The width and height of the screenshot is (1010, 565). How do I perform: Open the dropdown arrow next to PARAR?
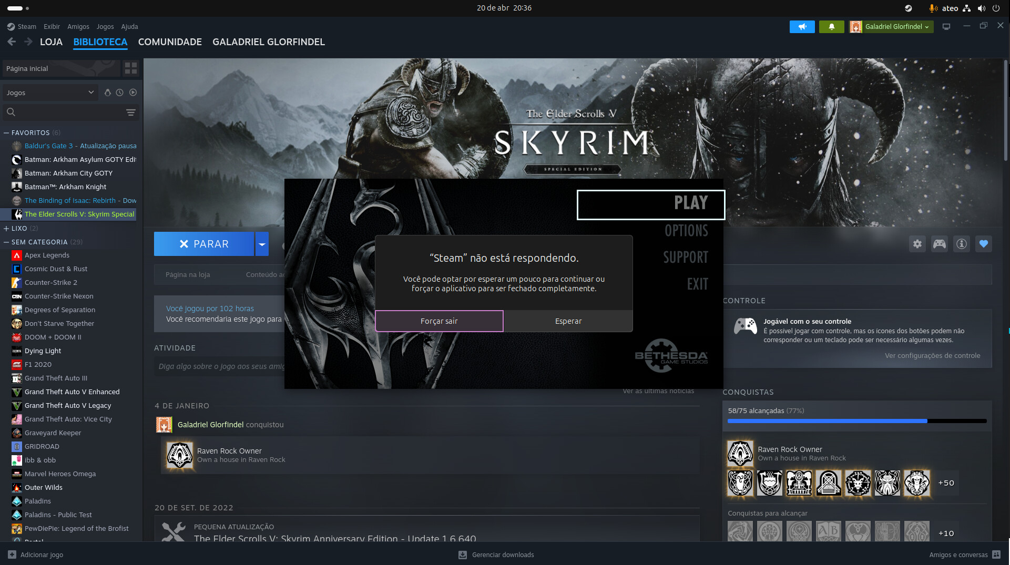262,244
